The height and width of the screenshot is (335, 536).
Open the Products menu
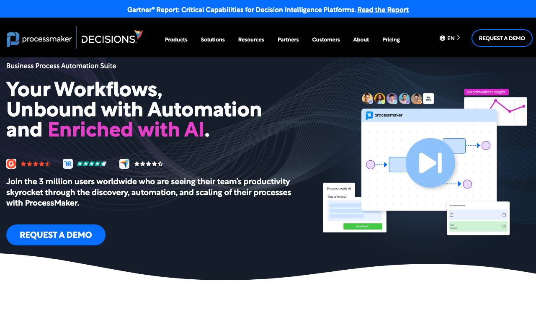click(176, 39)
